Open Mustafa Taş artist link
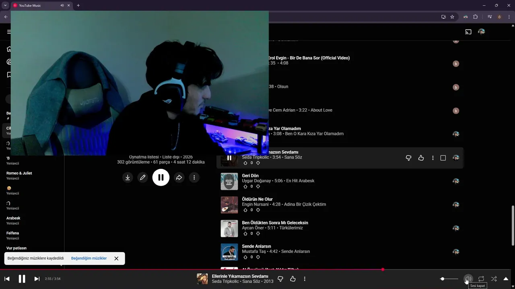 [x=254, y=251]
